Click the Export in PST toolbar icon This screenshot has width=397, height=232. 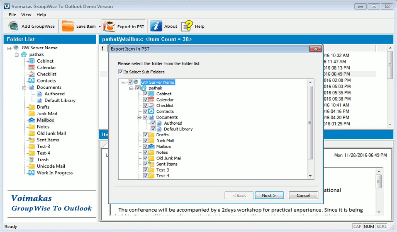point(109,26)
